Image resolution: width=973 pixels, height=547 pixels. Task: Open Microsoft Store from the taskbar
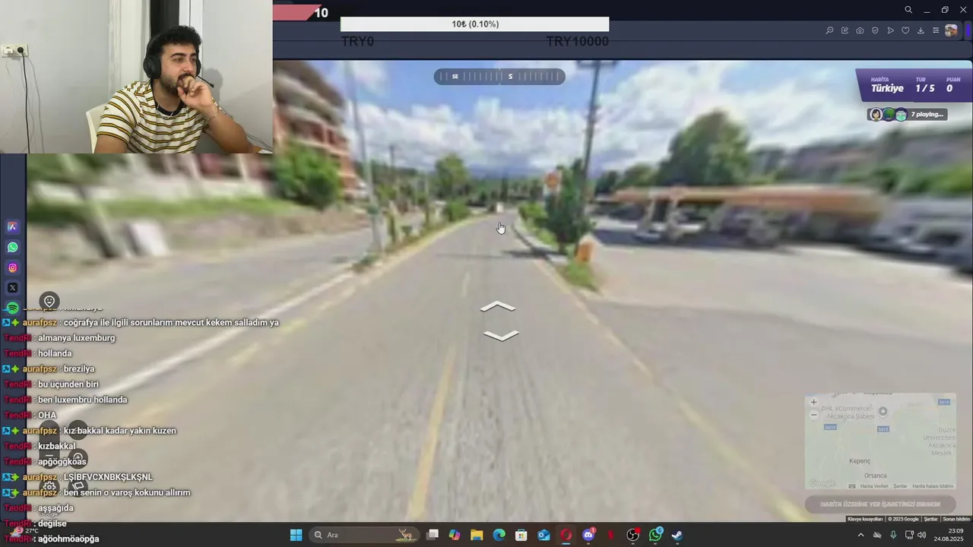click(x=521, y=535)
